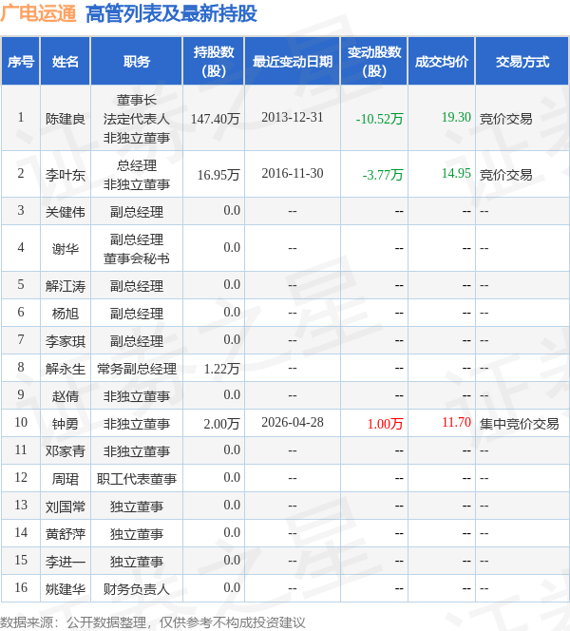This screenshot has height=631, width=570.
Task: Select the name 李家琪
Action: pyautogui.click(x=66, y=341)
